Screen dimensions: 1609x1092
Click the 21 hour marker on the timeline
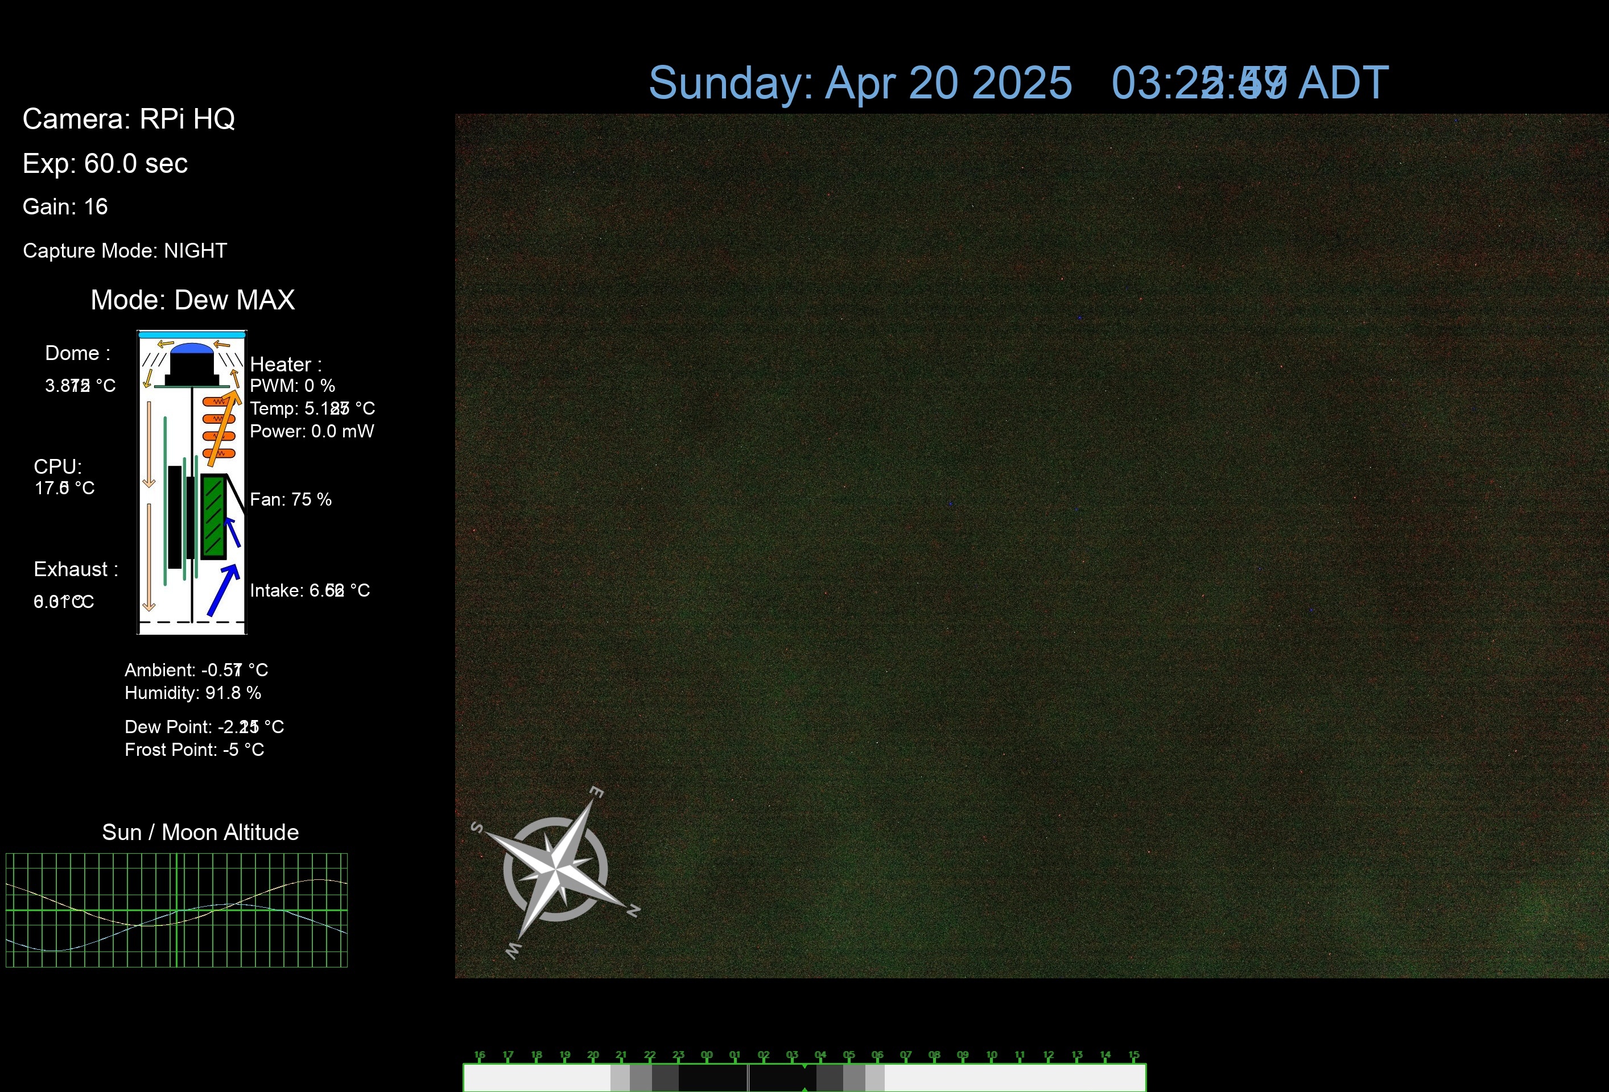(x=621, y=1056)
